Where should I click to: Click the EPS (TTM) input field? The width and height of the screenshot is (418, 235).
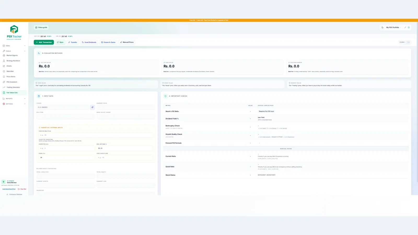coord(66,116)
